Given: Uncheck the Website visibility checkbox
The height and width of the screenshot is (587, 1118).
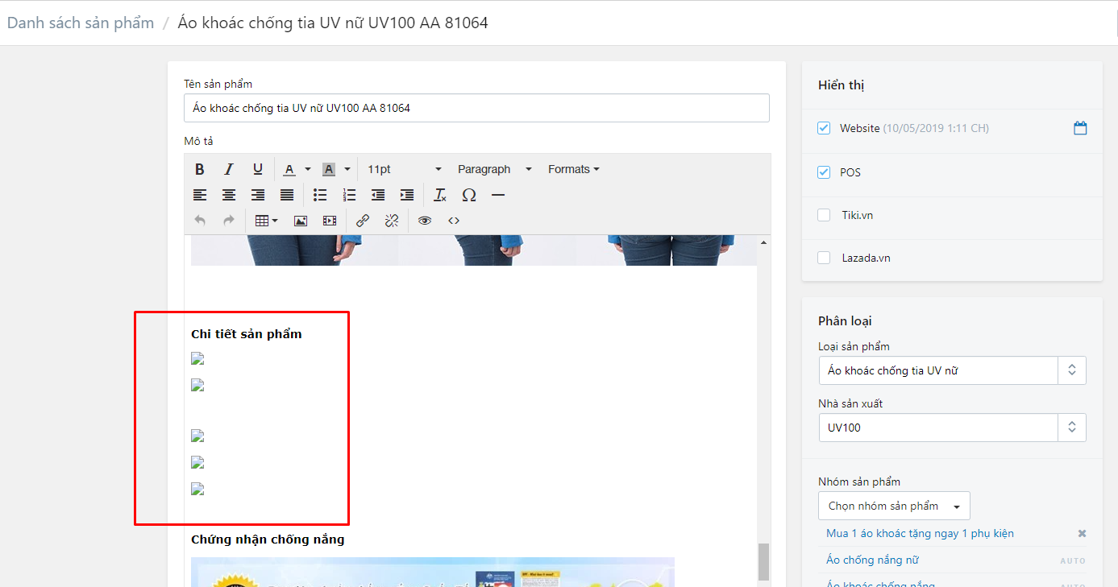Looking at the screenshot, I should tap(824, 128).
